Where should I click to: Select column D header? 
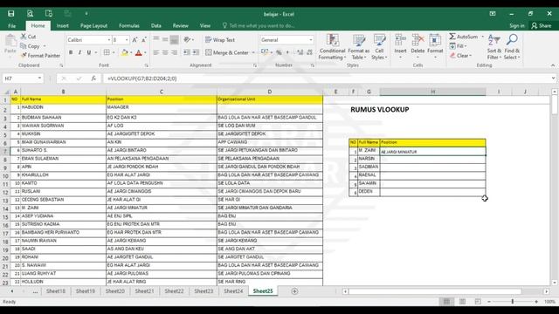270,92
